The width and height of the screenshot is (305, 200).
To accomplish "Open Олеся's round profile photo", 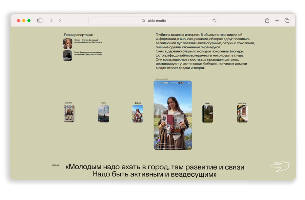I will (67, 44).
